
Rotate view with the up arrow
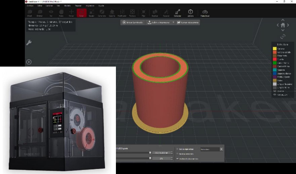pos(283,20)
